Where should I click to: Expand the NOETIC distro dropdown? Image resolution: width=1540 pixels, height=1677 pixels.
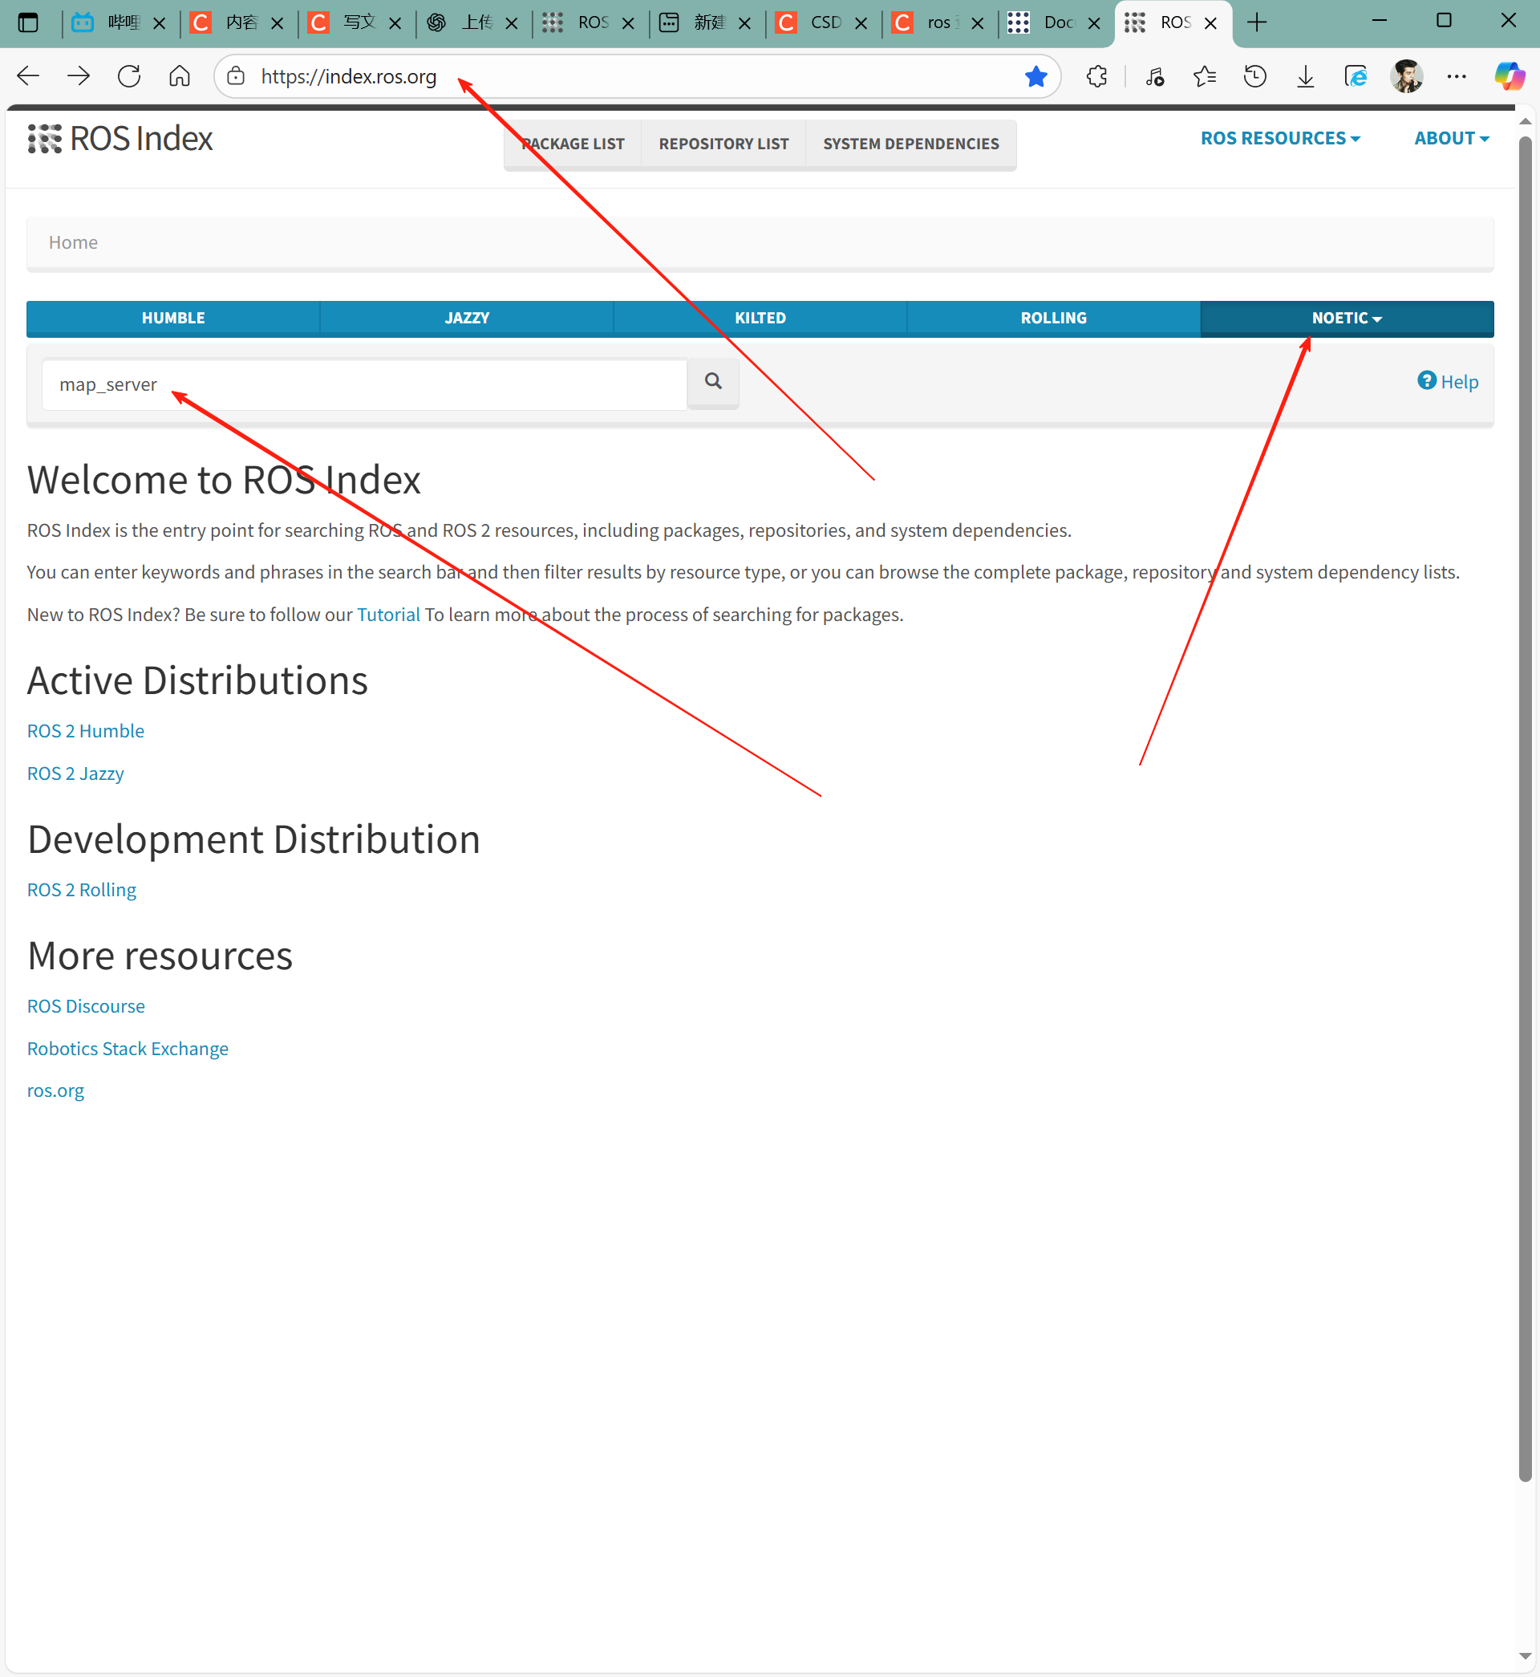(x=1347, y=319)
